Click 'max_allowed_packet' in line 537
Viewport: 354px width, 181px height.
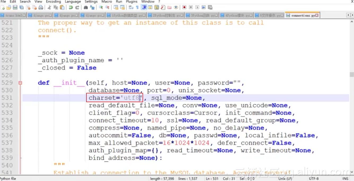pos(124,143)
